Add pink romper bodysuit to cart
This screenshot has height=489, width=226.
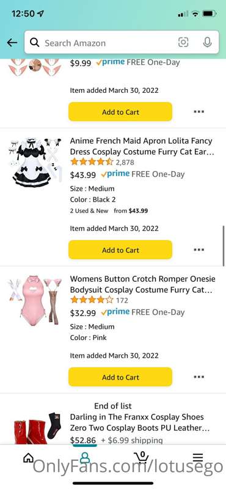point(120,377)
